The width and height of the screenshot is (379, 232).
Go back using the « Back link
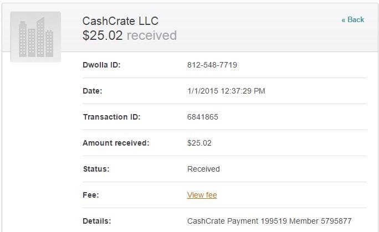point(352,20)
